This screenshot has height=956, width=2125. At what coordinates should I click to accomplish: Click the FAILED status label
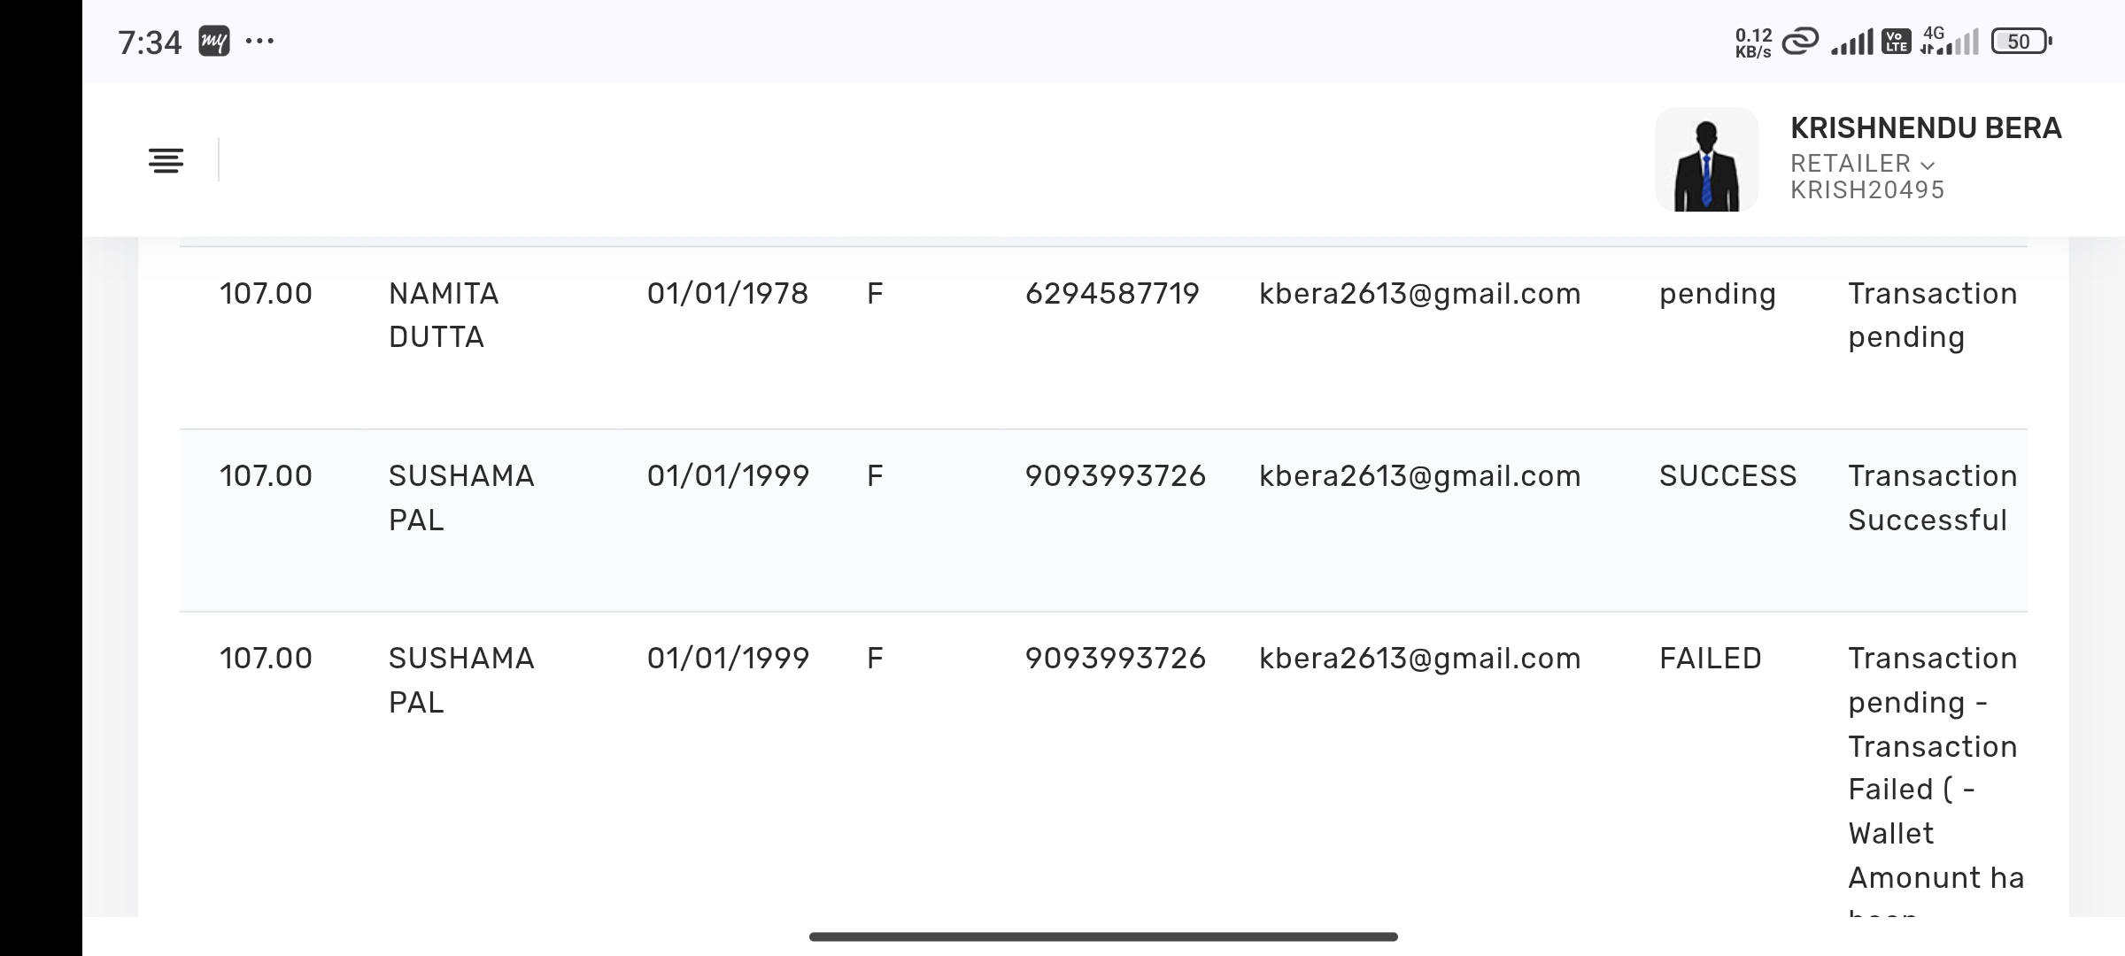point(1710,659)
